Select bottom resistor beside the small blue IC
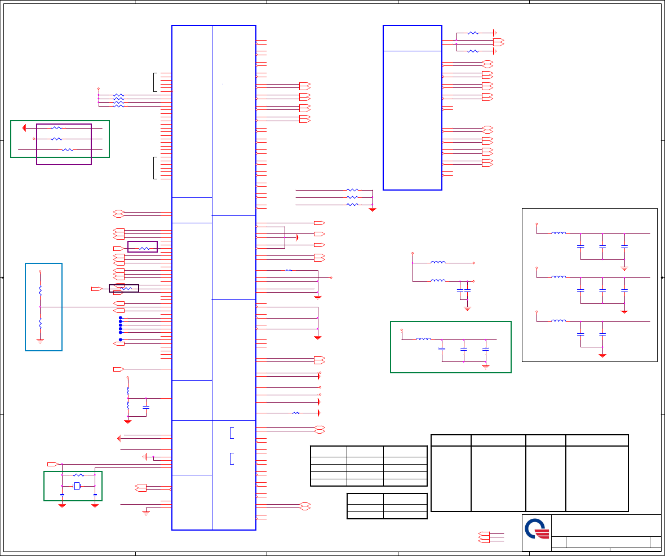 (x=473, y=51)
